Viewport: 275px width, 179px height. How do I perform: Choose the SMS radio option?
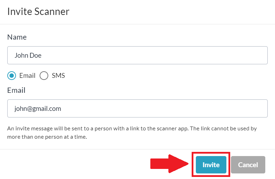coord(44,75)
